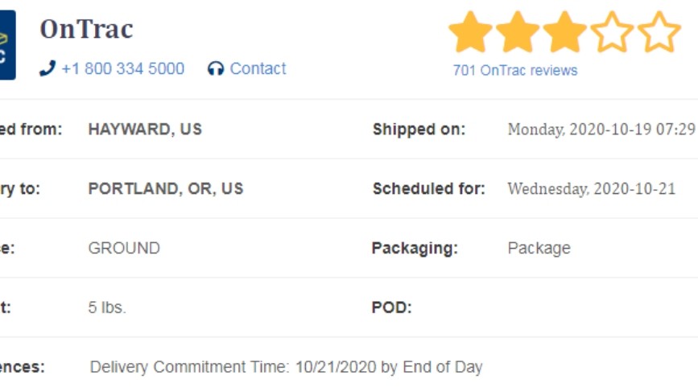
Task: Click the phone handset icon
Action: 47,68
